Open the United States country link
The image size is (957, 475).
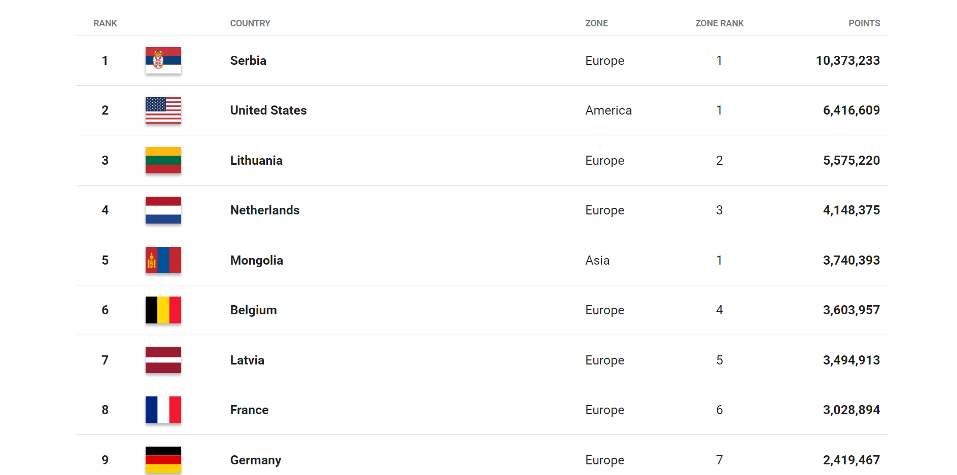point(268,110)
